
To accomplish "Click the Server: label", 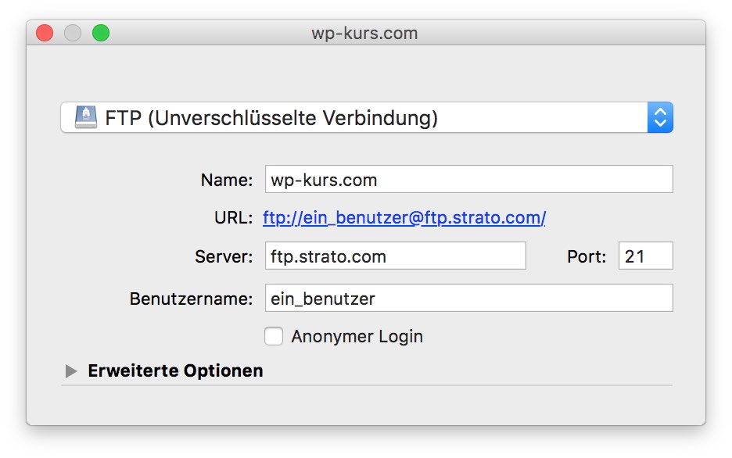I will click(x=224, y=256).
